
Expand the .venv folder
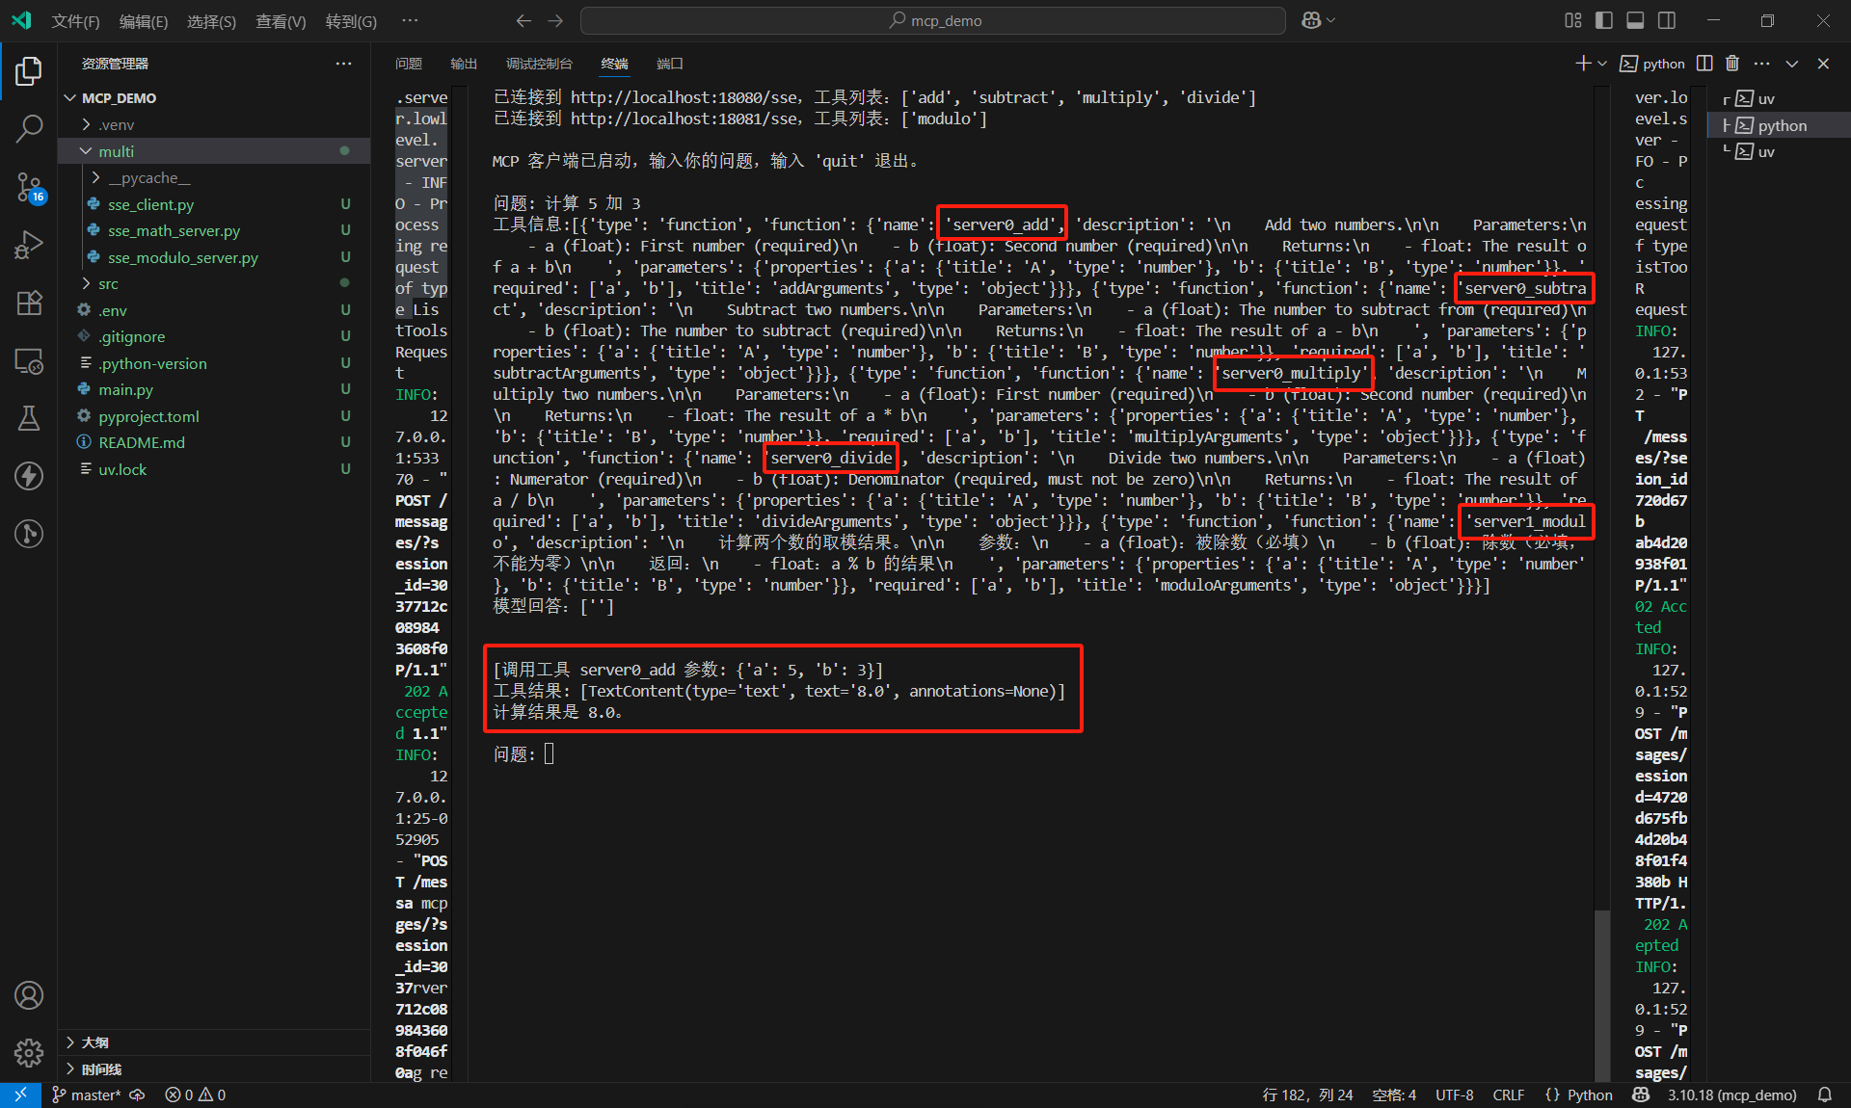click(214, 124)
